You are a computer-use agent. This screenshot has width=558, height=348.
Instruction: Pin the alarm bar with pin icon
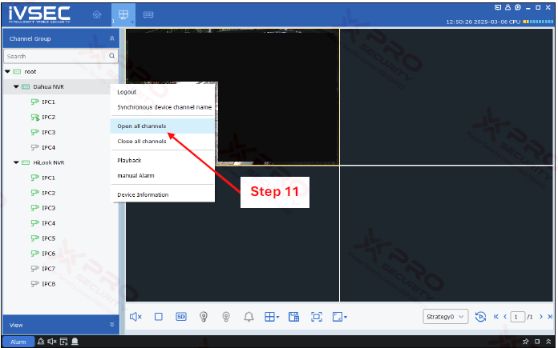tap(526, 342)
